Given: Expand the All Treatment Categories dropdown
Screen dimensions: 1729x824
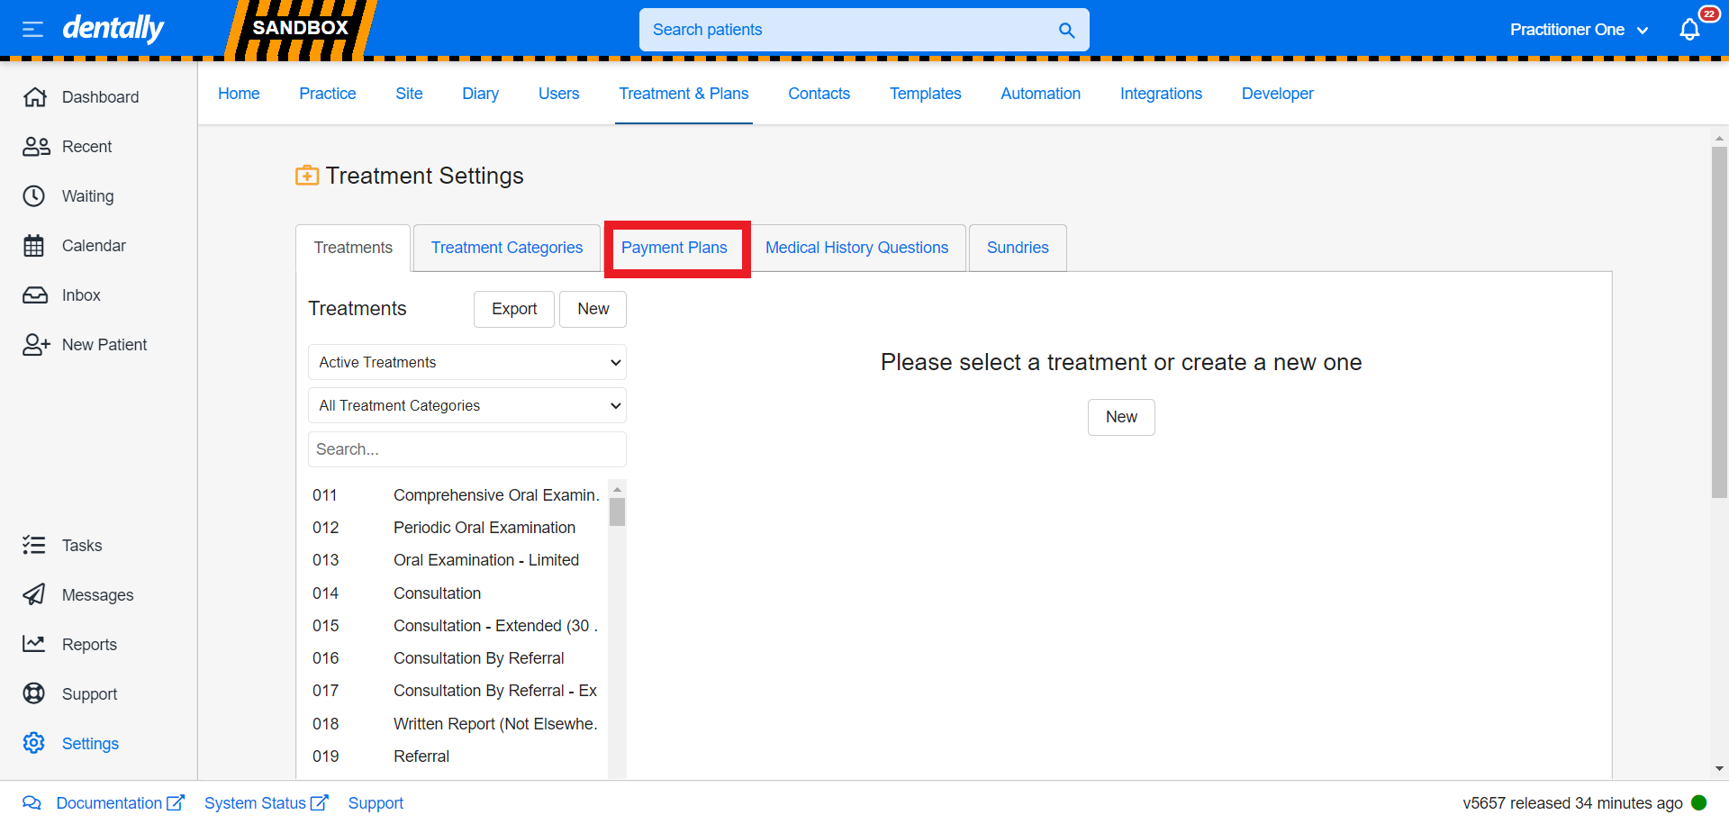Looking at the screenshot, I should click(x=466, y=405).
